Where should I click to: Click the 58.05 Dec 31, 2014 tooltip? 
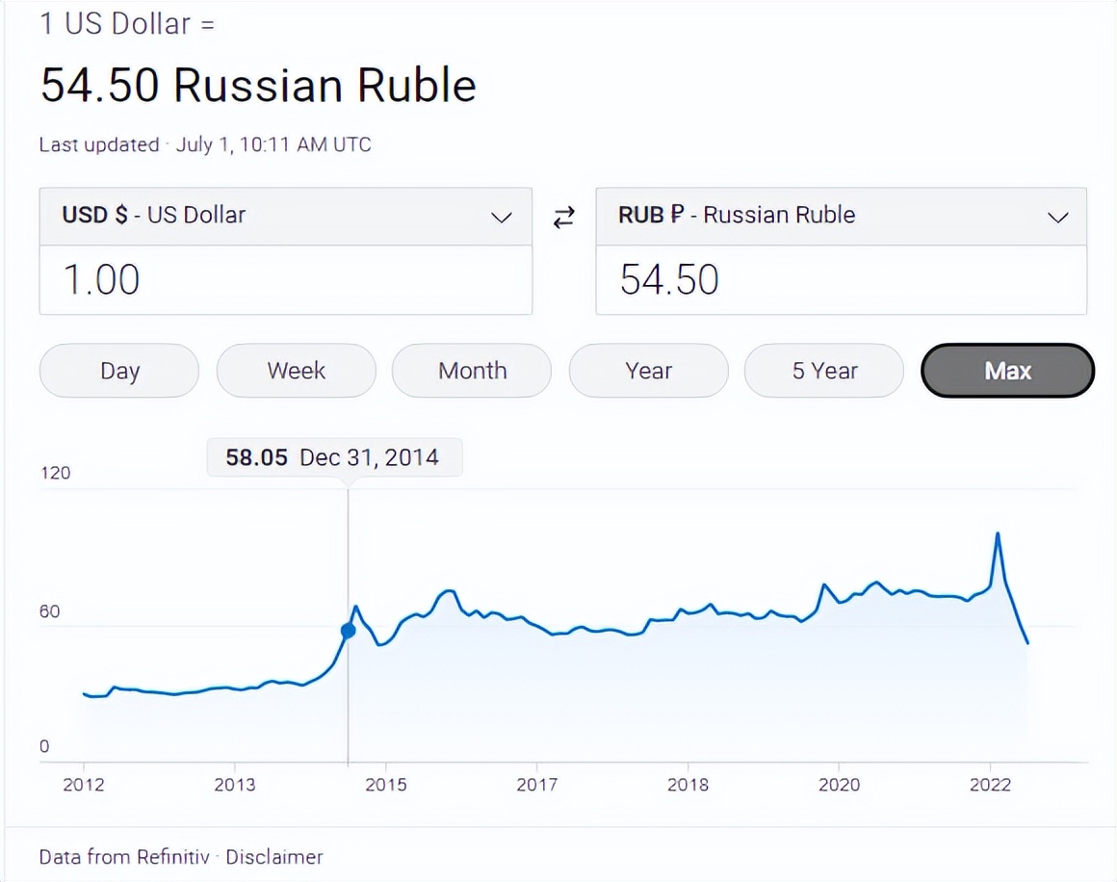[333, 457]
